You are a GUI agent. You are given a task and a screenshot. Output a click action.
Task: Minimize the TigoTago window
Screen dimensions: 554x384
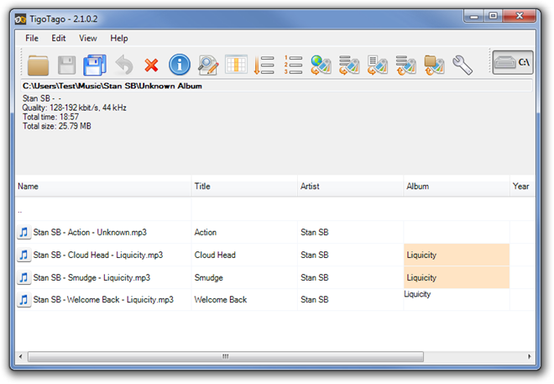(x=473, y=16)
